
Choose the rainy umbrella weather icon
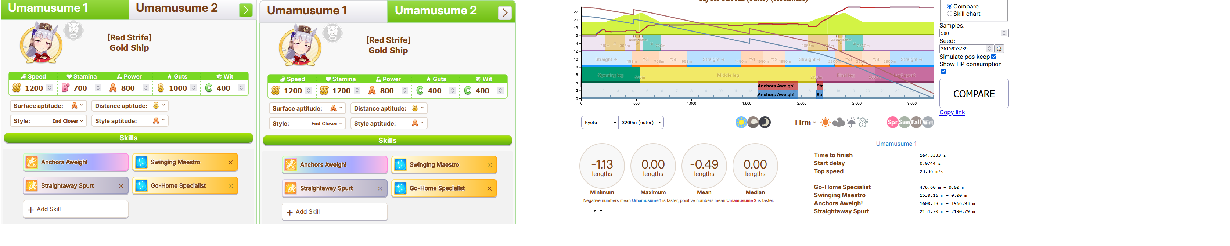point(851,123)
